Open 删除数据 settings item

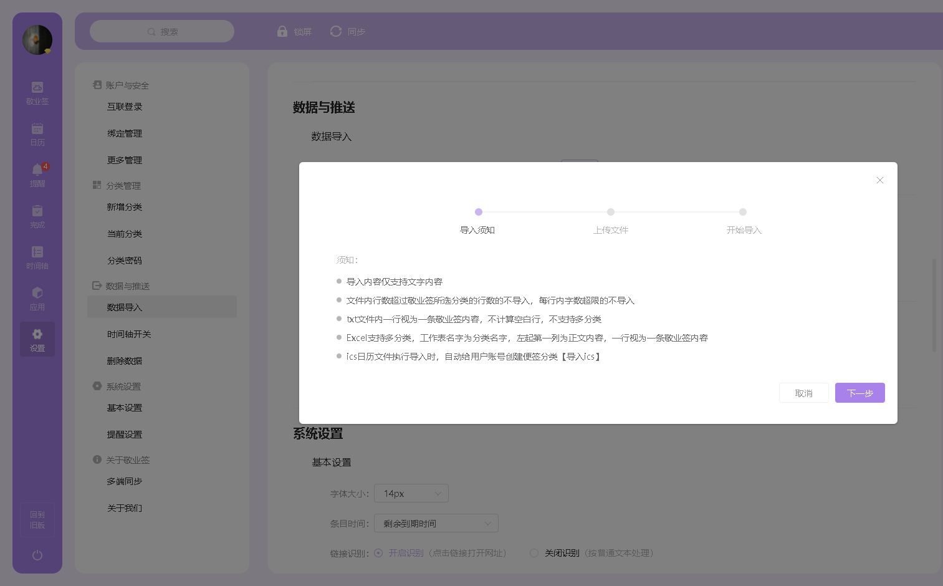tap(125, 361)
